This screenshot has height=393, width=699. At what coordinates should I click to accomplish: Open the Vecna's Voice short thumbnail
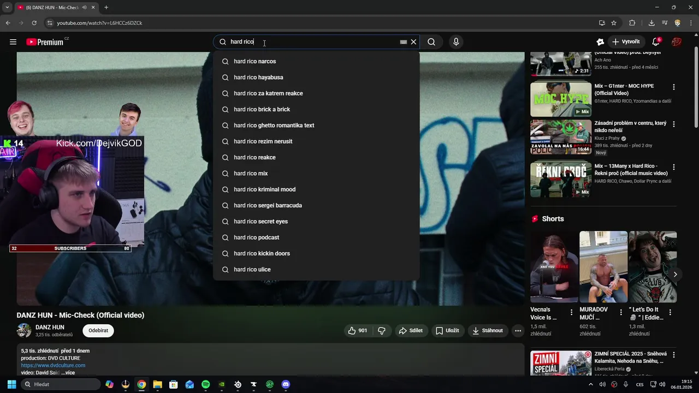tap(554, 267)
